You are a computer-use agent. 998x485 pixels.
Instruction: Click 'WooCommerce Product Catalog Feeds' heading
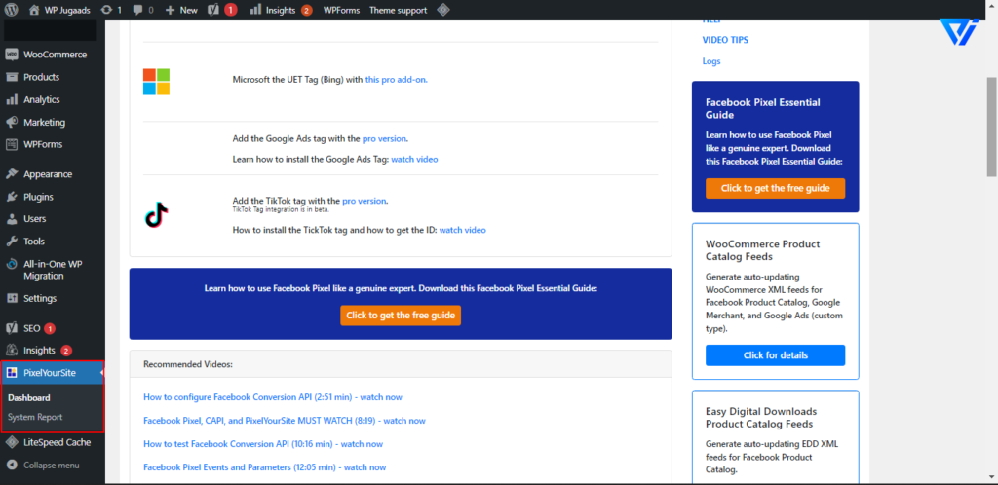762,250
